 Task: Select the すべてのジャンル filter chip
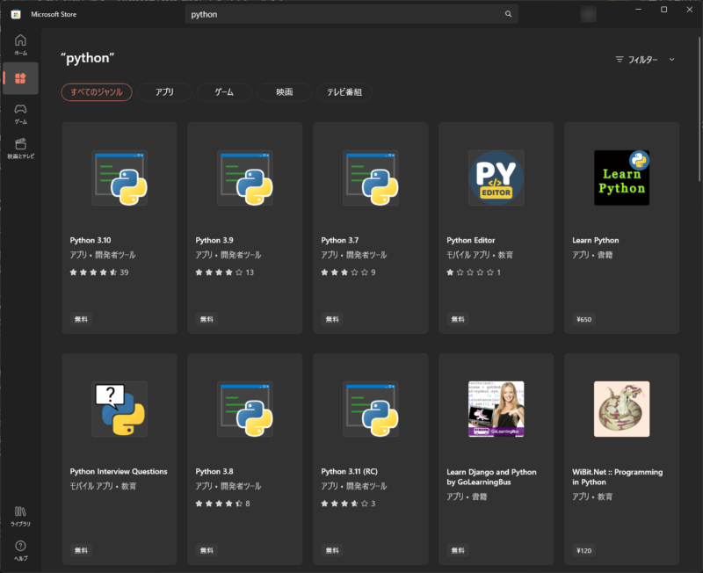97,91
